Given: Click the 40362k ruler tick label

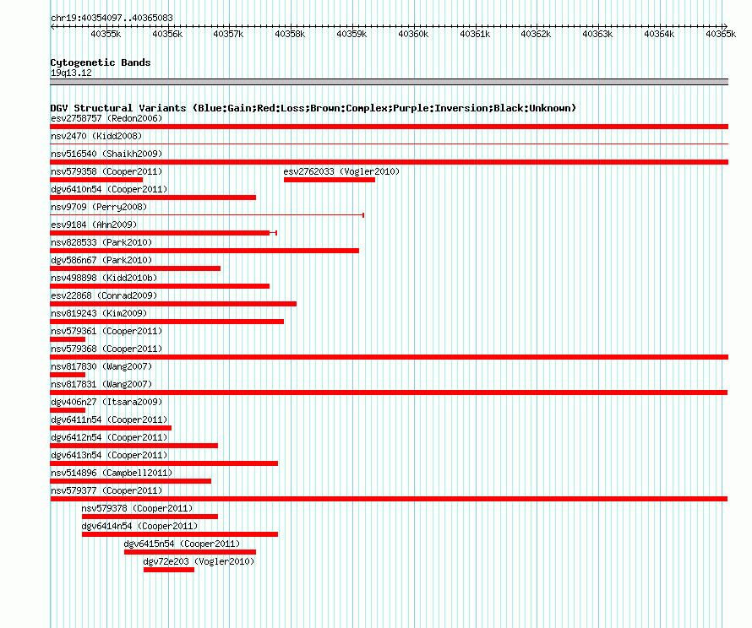Looking at the screenshot, I should tap(536, 34).
